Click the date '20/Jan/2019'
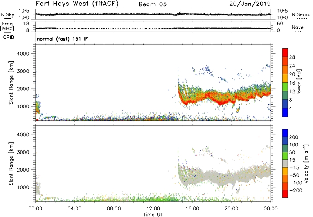Viewport: 313px width, 217px height. pyautogui.click(x=250, y=4)
